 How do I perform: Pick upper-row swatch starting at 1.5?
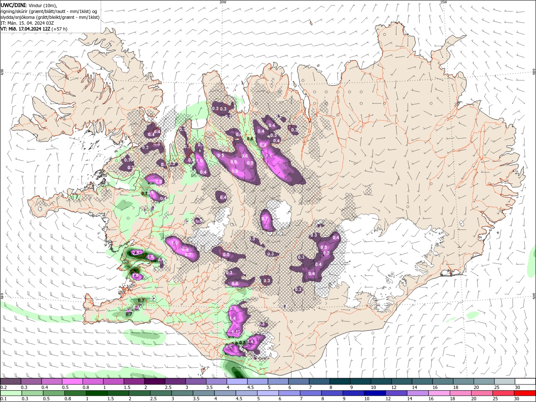[x=134, y=381]
